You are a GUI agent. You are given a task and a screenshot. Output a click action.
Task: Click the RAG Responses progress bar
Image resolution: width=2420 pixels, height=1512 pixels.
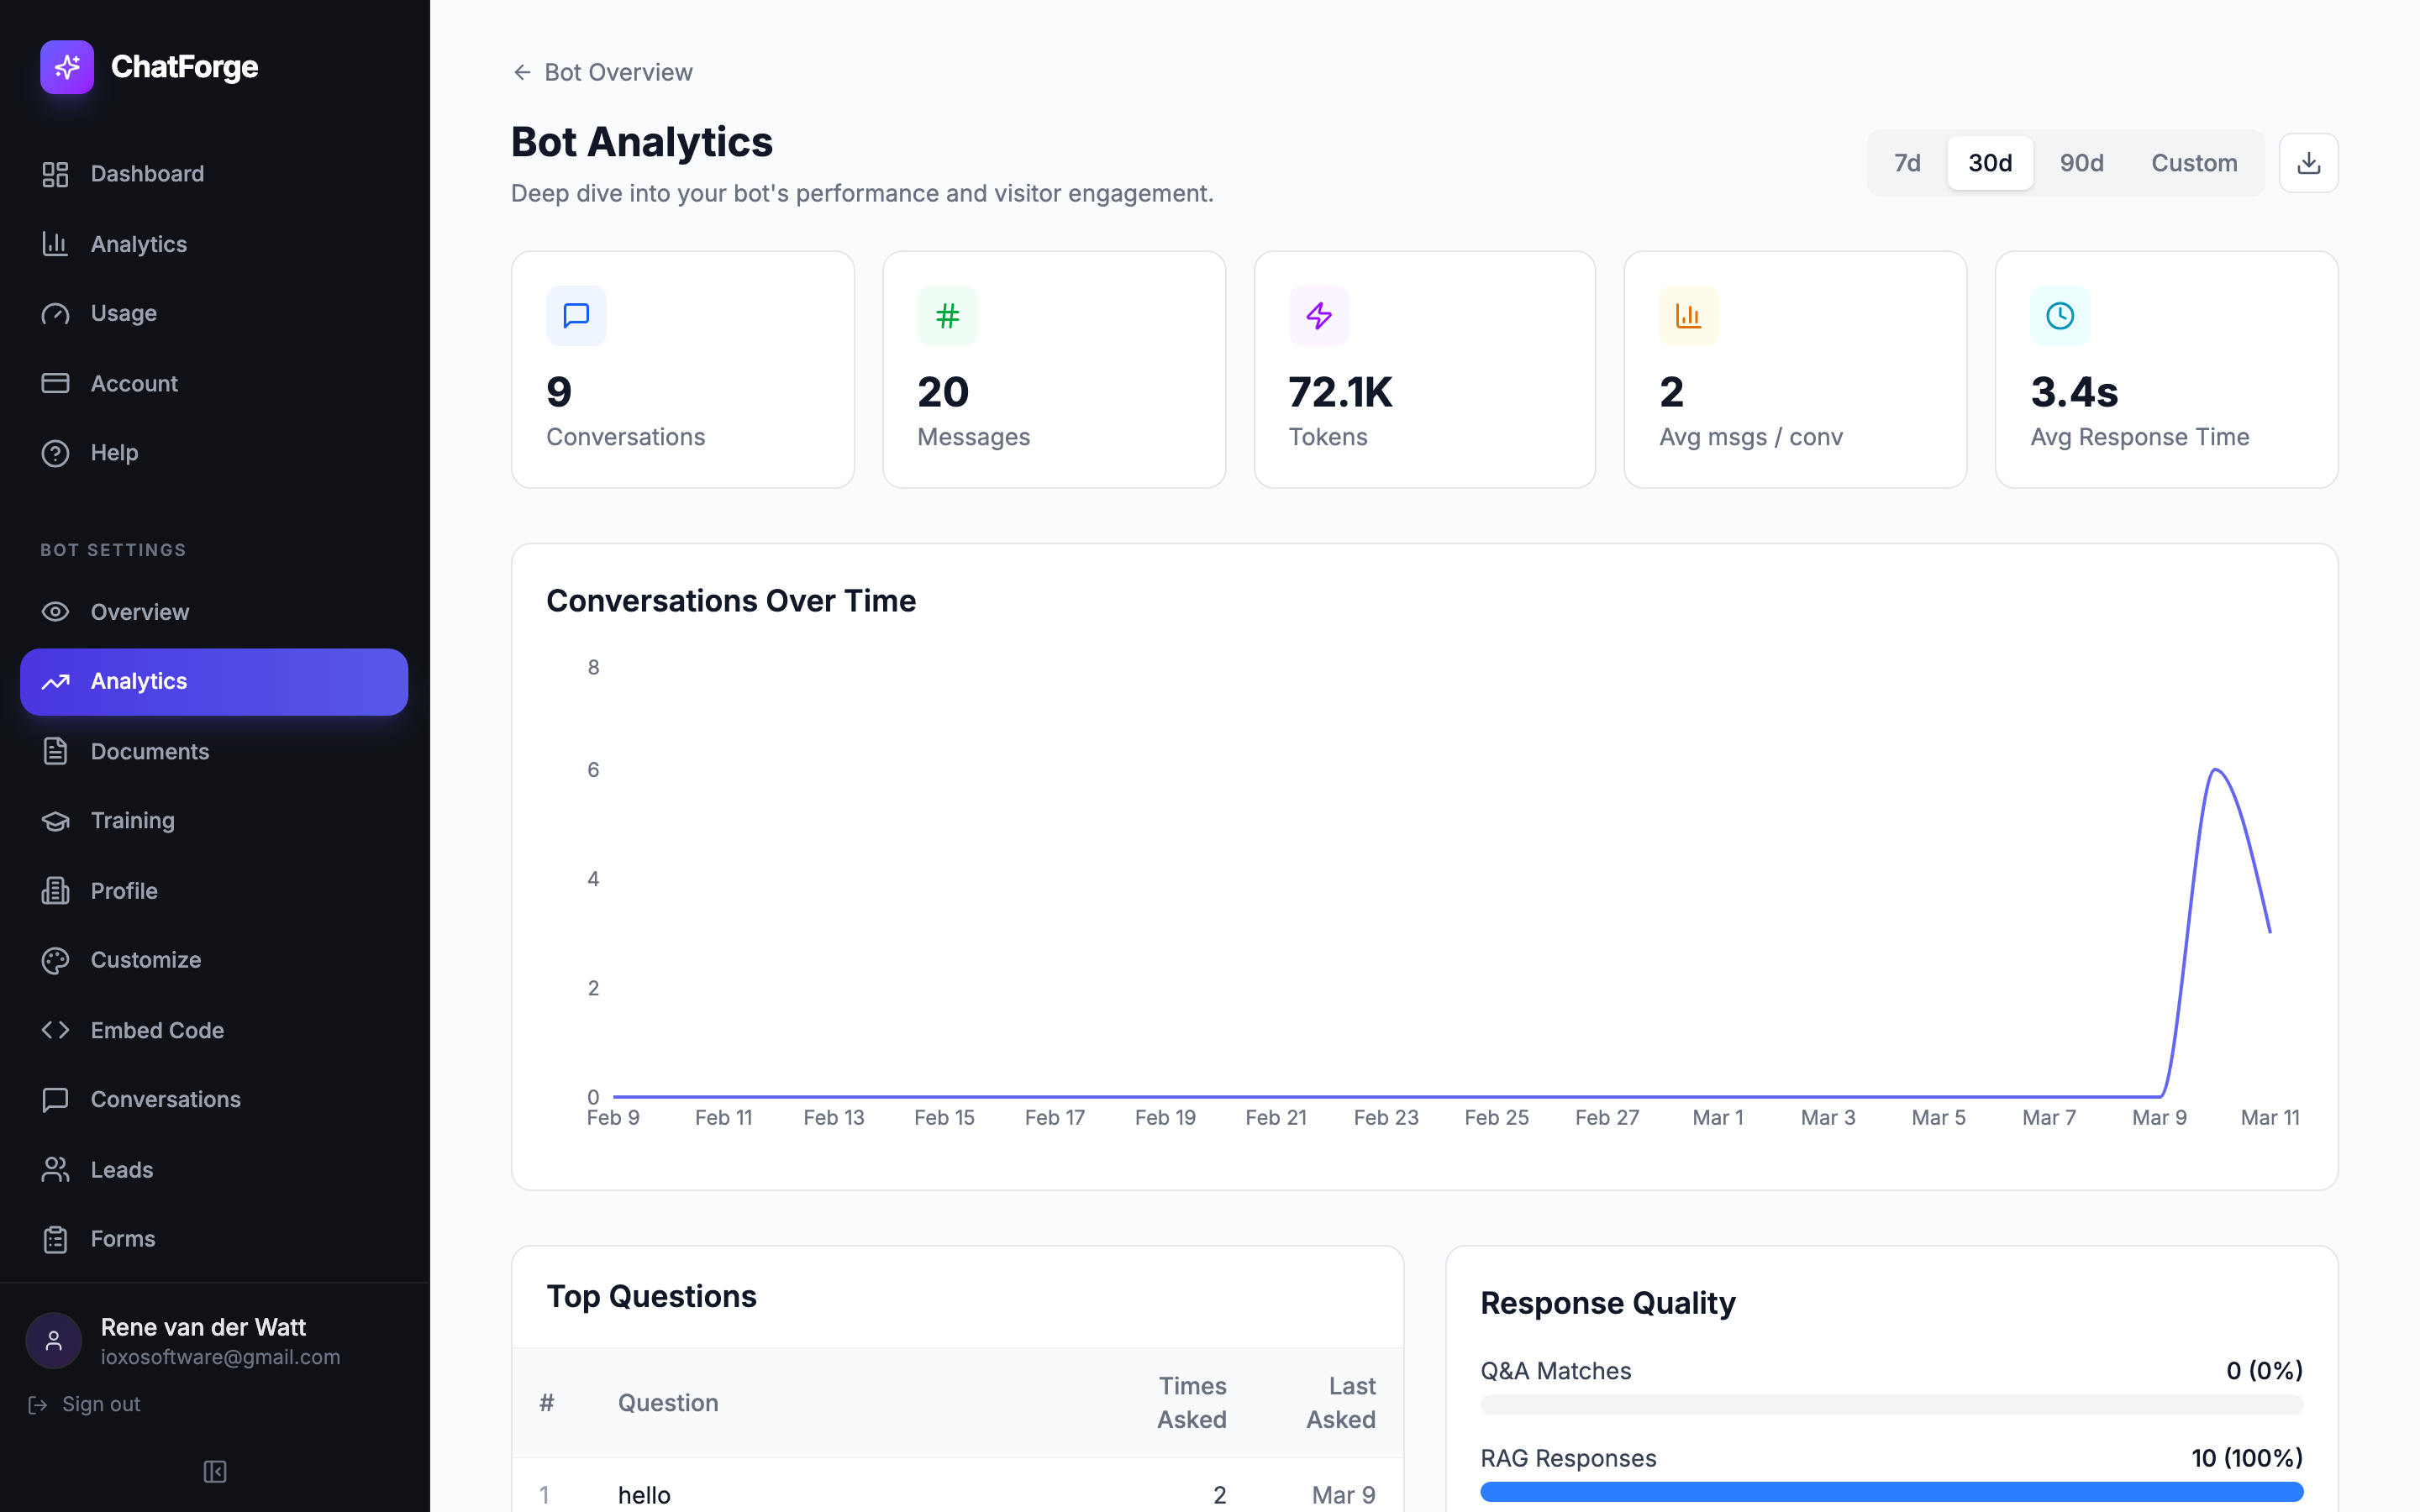[1890, 1491]
